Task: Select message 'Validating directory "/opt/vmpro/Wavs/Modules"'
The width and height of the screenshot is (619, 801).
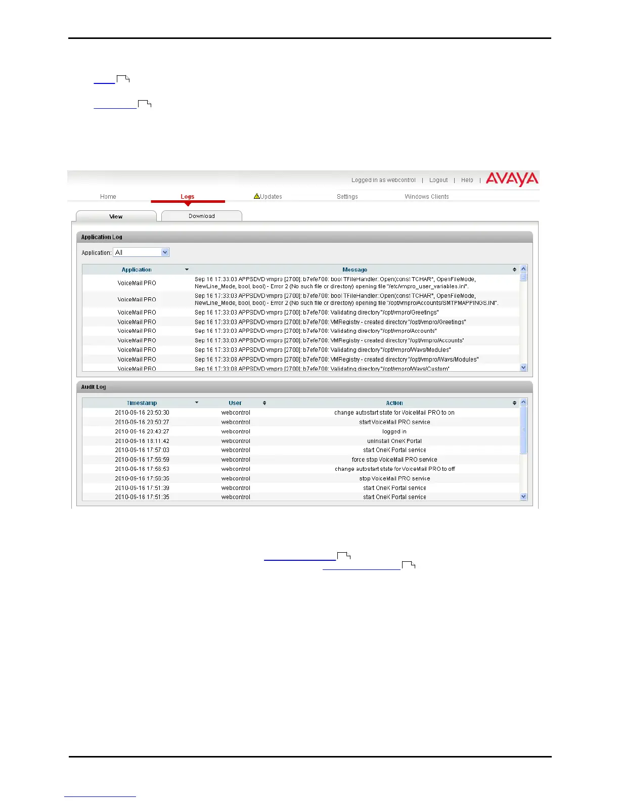Action: pos(323,350)
